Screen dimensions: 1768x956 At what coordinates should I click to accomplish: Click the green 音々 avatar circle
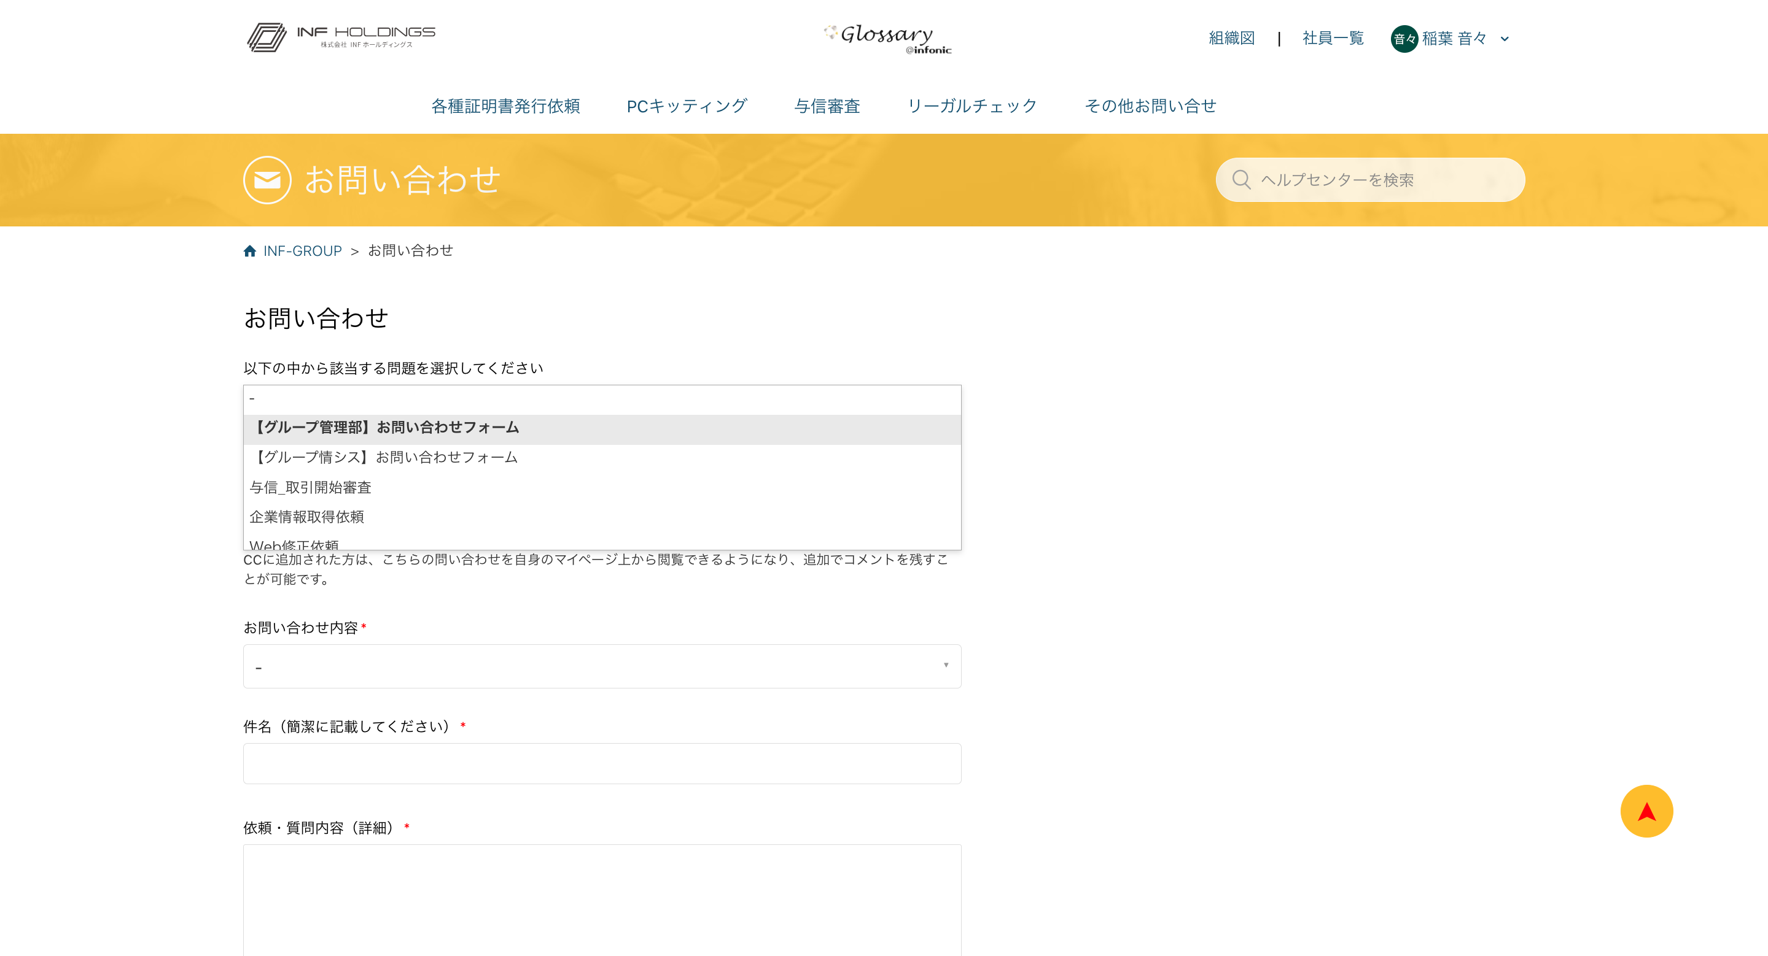pos(1404,39)
